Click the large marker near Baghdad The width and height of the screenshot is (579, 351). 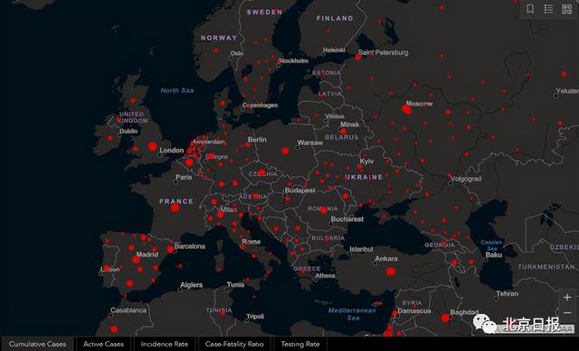[445, 318]
